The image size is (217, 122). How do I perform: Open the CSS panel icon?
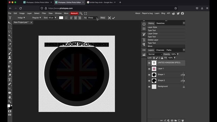[144, 50]
